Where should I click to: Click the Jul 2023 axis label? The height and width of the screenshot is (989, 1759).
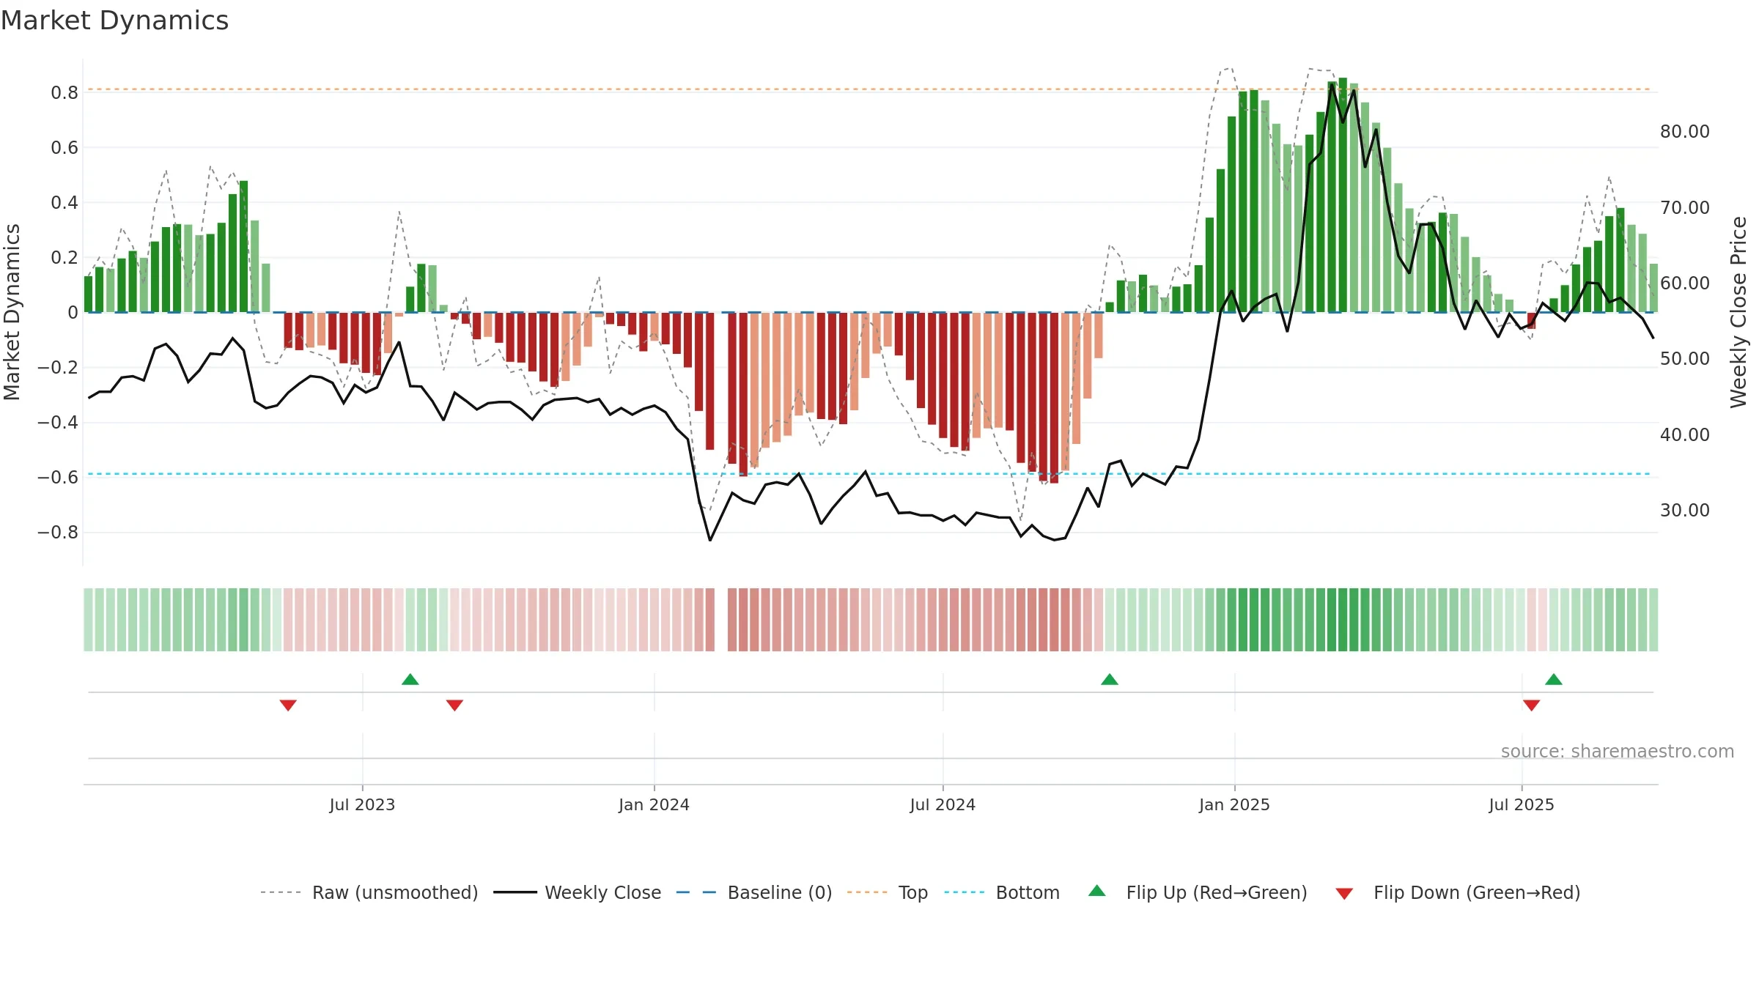(362, 804)
